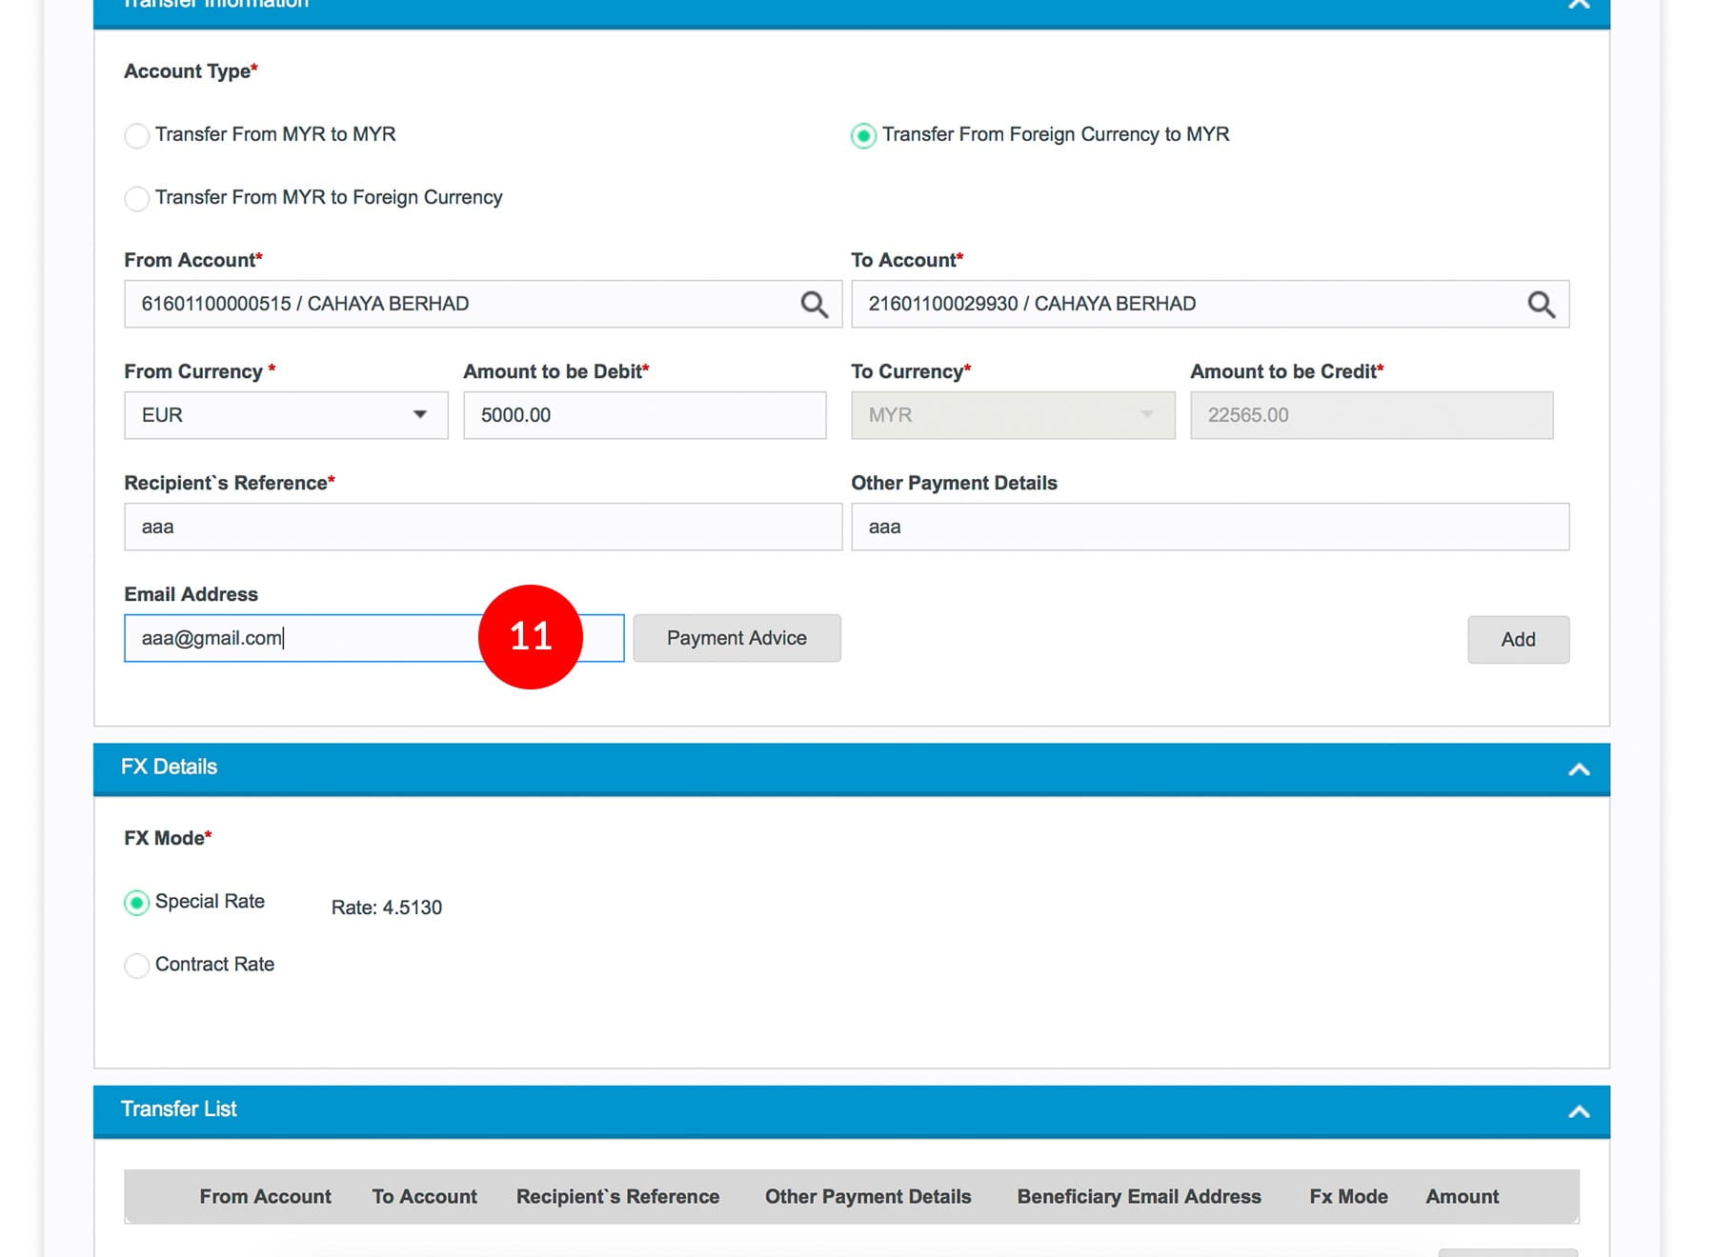Choose Transfer From MYR to Foreign Currency
Screen dimensions: 1715x1257
point(137,198)
